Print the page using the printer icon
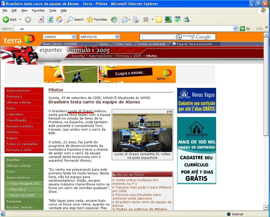The width and height of the screenshot is (270, 217). click(136, 19)
